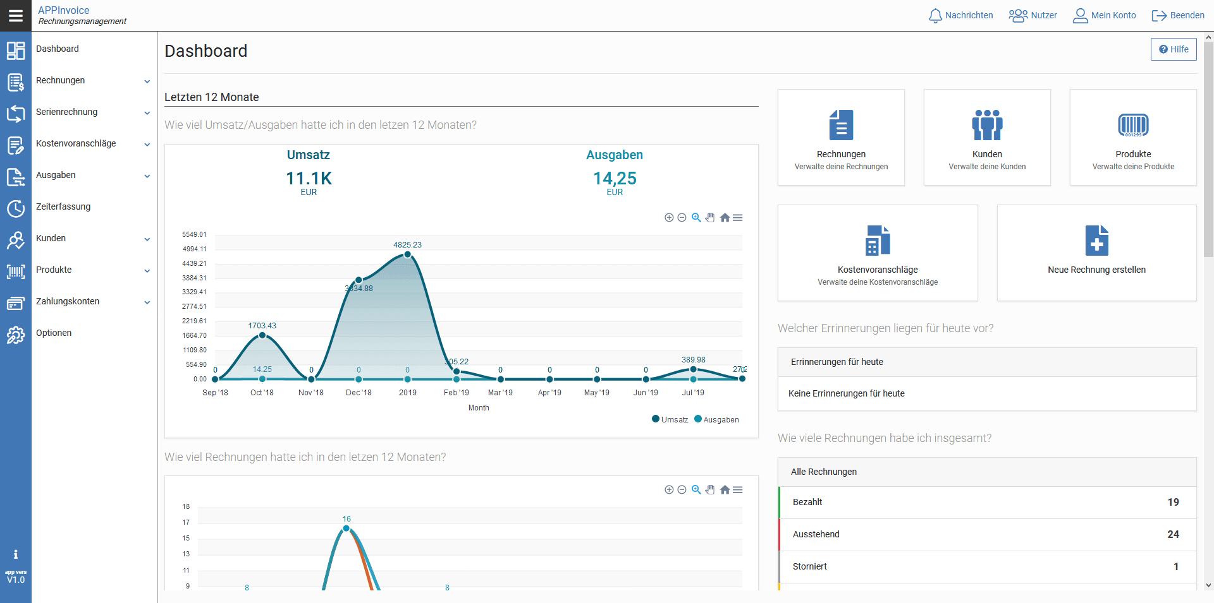Screen dimensions: 1214x603
Task: Expand the Kunden submenu chevron
Action: pos(147,239)
